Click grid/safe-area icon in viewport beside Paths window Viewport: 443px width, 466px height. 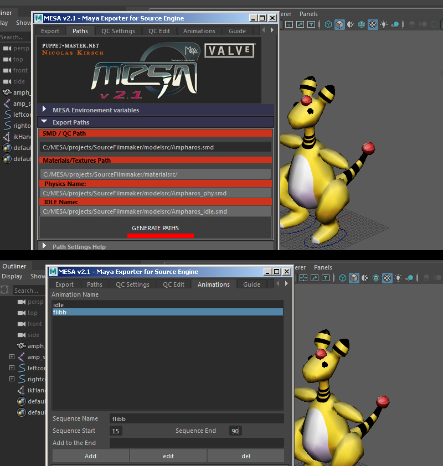289,24
